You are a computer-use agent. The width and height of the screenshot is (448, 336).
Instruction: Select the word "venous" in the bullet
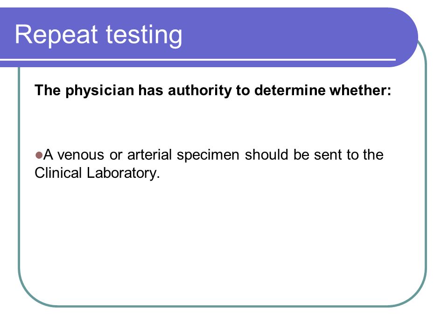point(81,155)
